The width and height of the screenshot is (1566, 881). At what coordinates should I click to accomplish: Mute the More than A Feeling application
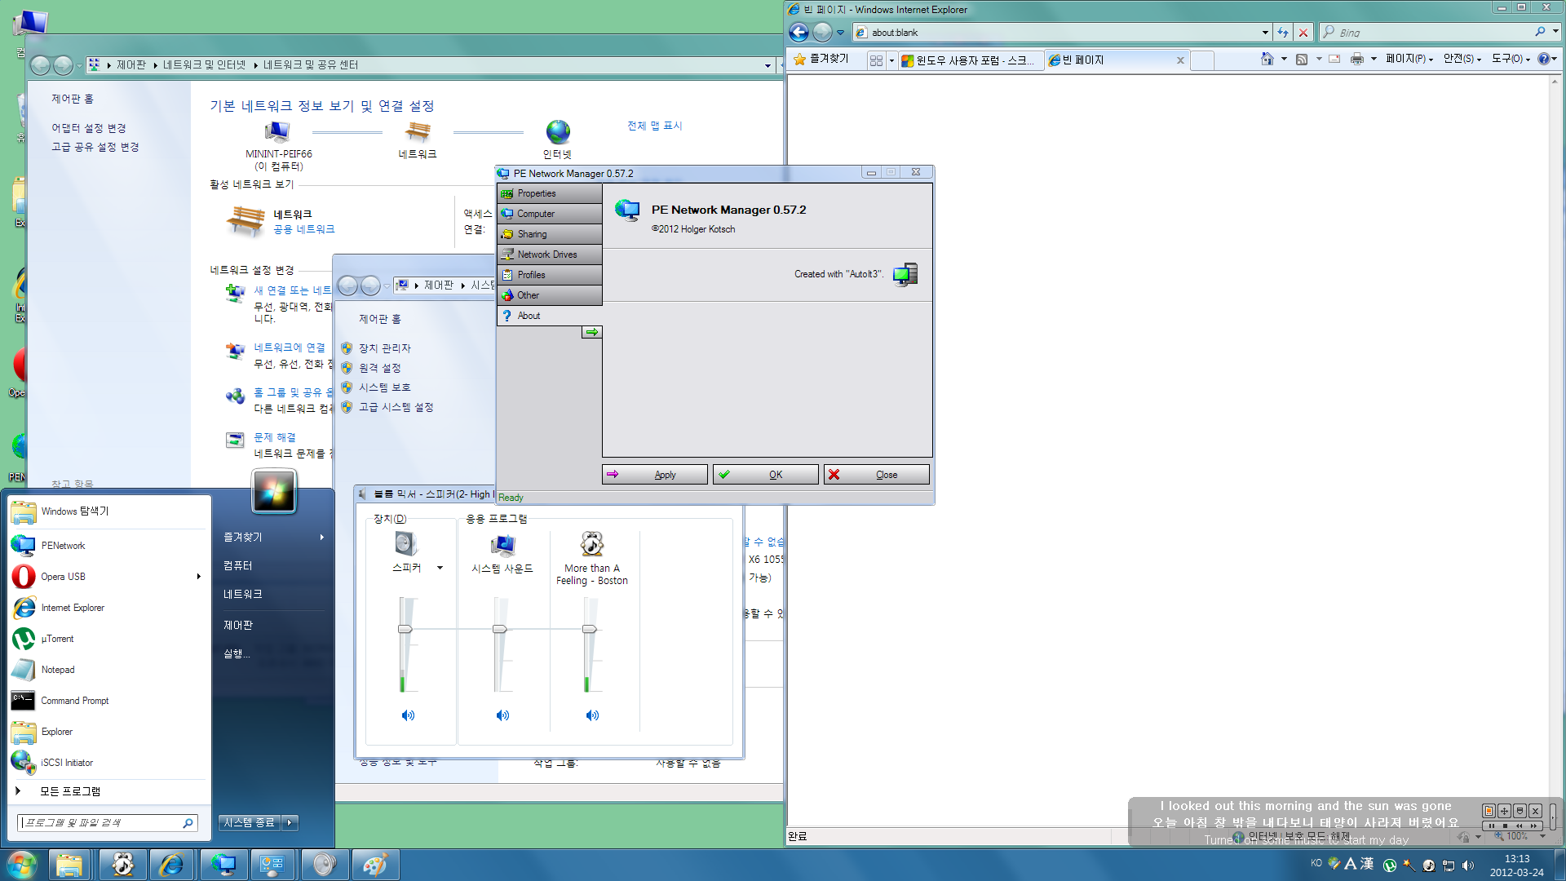coord(592,715)
